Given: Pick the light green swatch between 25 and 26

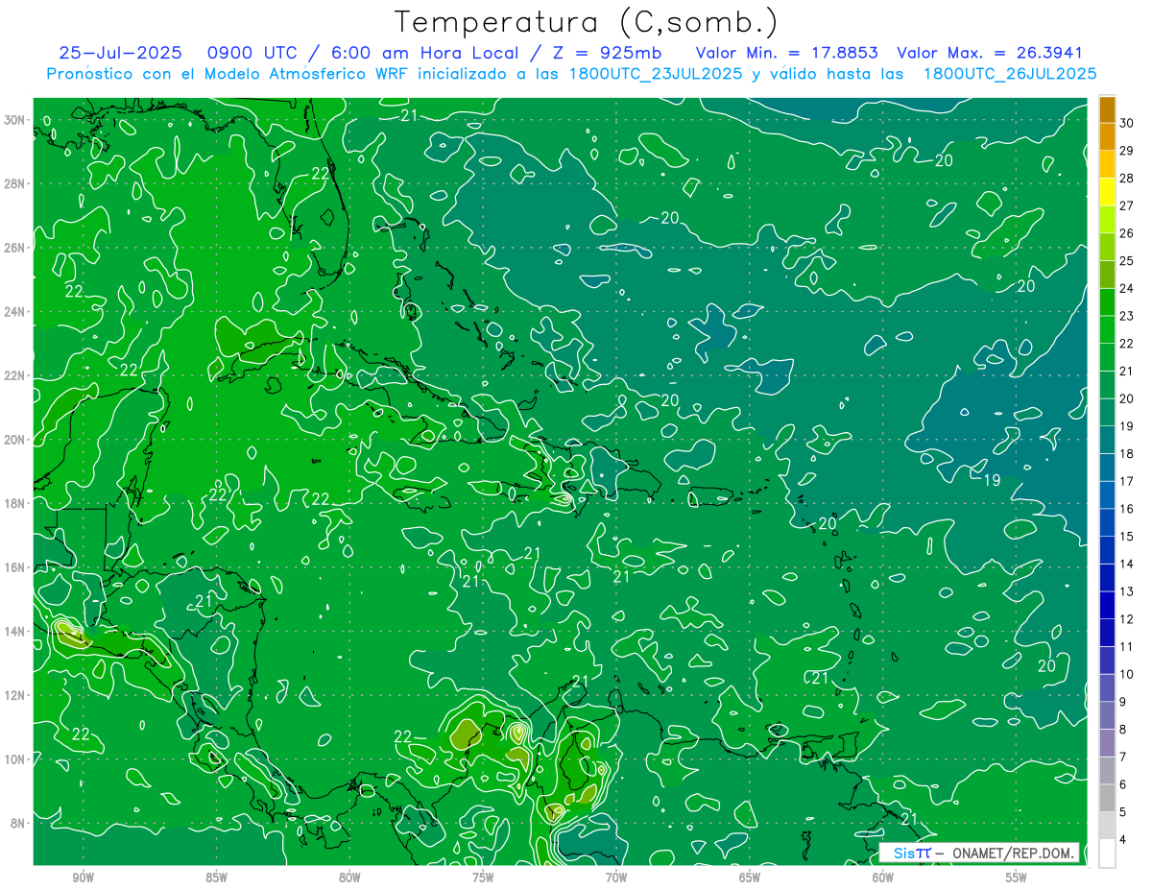Looking at the screenshot, I should (x=1107, y=247).
